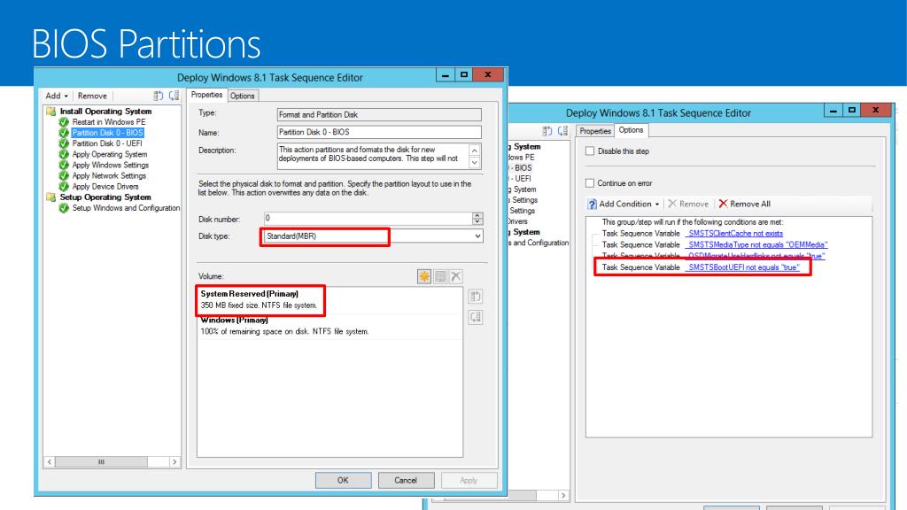
Task: Open _SMSTSMediaType not equals OEMMedia link
Action: tap(756, 244)
